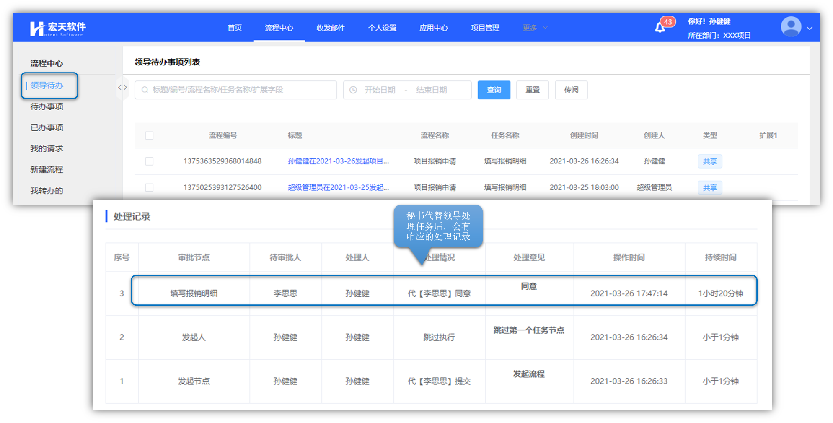Click the 查询 button
The width and height of the screenshot is (833, 423).
[x=494, y=90]
